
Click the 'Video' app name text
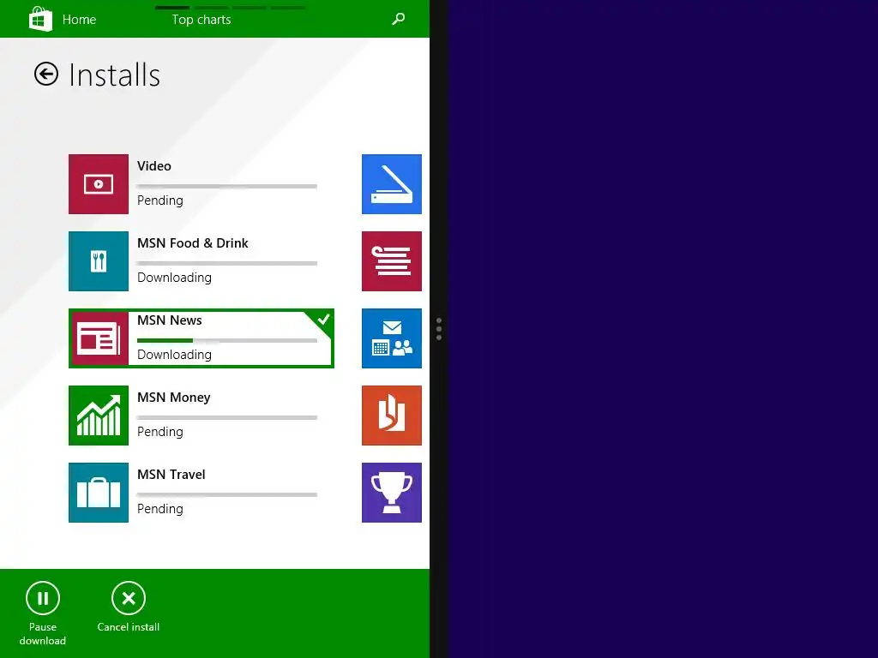[x=154, y=166]
